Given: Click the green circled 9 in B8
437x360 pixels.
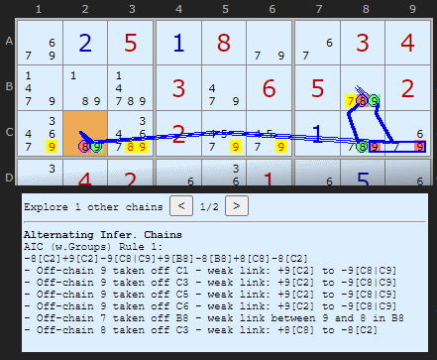Looking at the screenshot, I should point(374,101).
